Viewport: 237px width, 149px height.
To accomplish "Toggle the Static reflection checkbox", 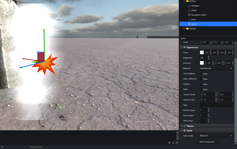I will 201,79.
